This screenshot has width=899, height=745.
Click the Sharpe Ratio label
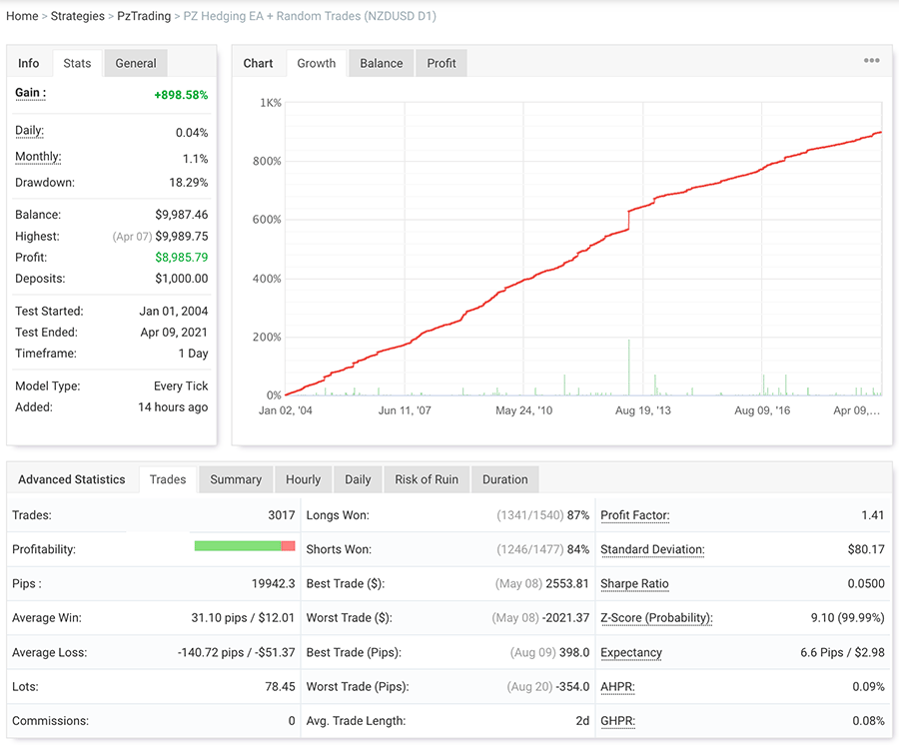click(x=634, y=584)
